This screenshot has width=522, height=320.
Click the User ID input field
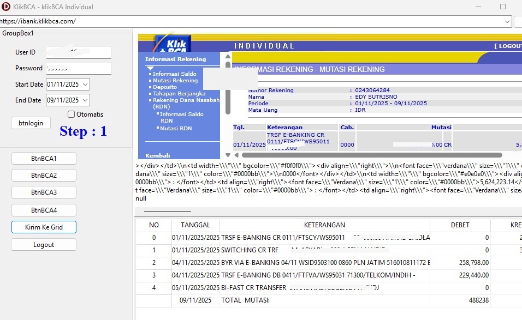(79, 52)
